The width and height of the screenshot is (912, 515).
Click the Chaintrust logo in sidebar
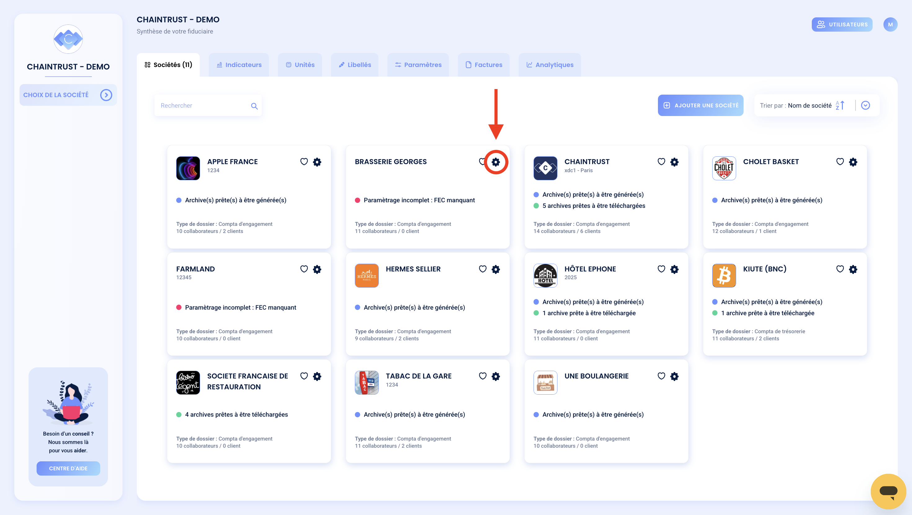pos(68,39)
